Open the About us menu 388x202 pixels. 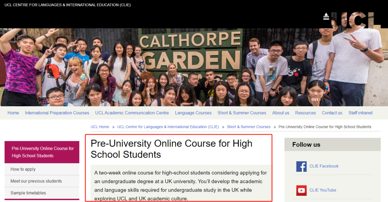click(x=281, y=113)
